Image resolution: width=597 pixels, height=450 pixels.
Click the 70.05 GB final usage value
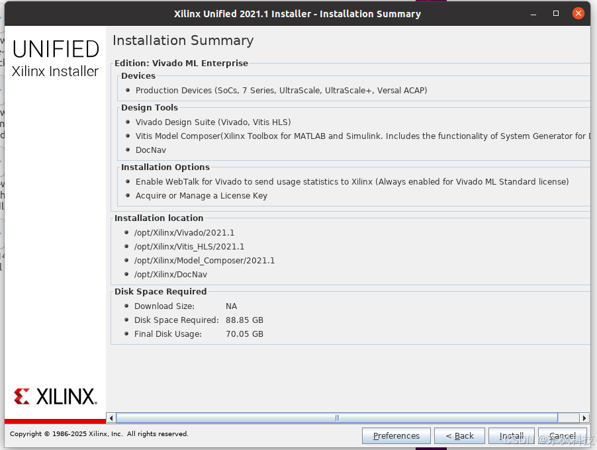(244, 334)
